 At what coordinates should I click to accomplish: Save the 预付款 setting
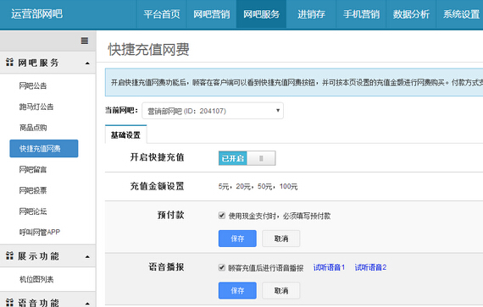pyautogui.click(x=237, y=238)
